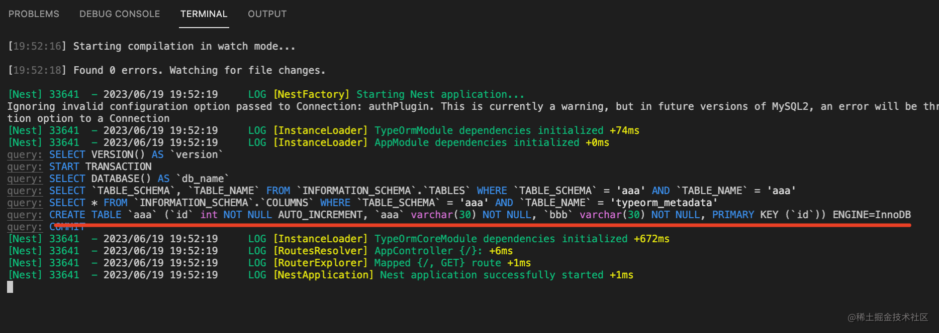Click the ENGINE=InnoDB text
The height and width of the screenshot is (333, 939).
(x=871, y=215)
